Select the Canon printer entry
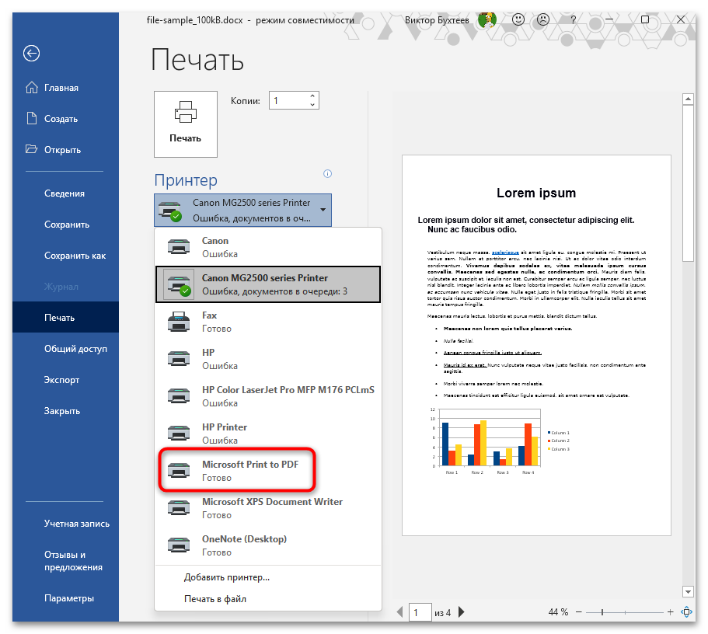708x634 pixels. [268, 247]
